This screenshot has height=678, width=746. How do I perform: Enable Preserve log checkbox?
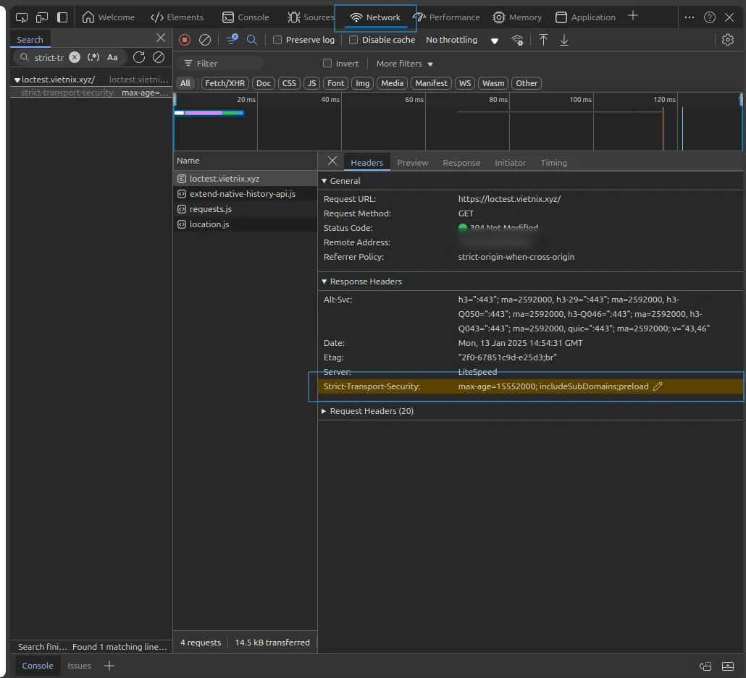(277, 40)
